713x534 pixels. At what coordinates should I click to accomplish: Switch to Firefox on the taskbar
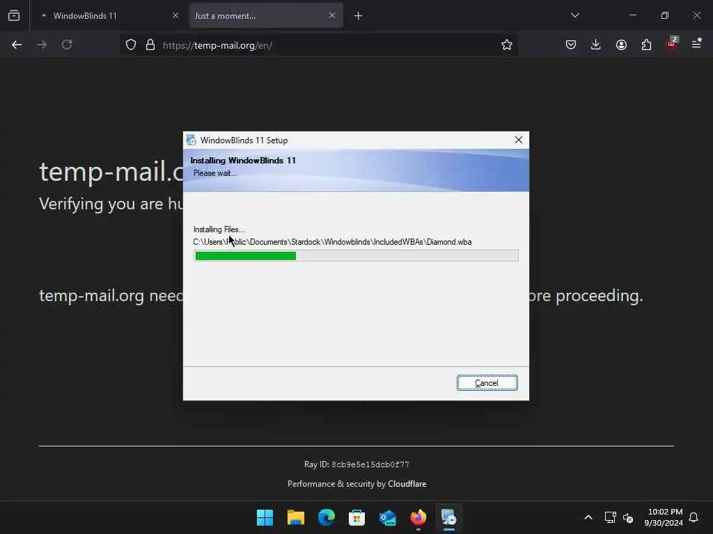(x=418, y=517)
